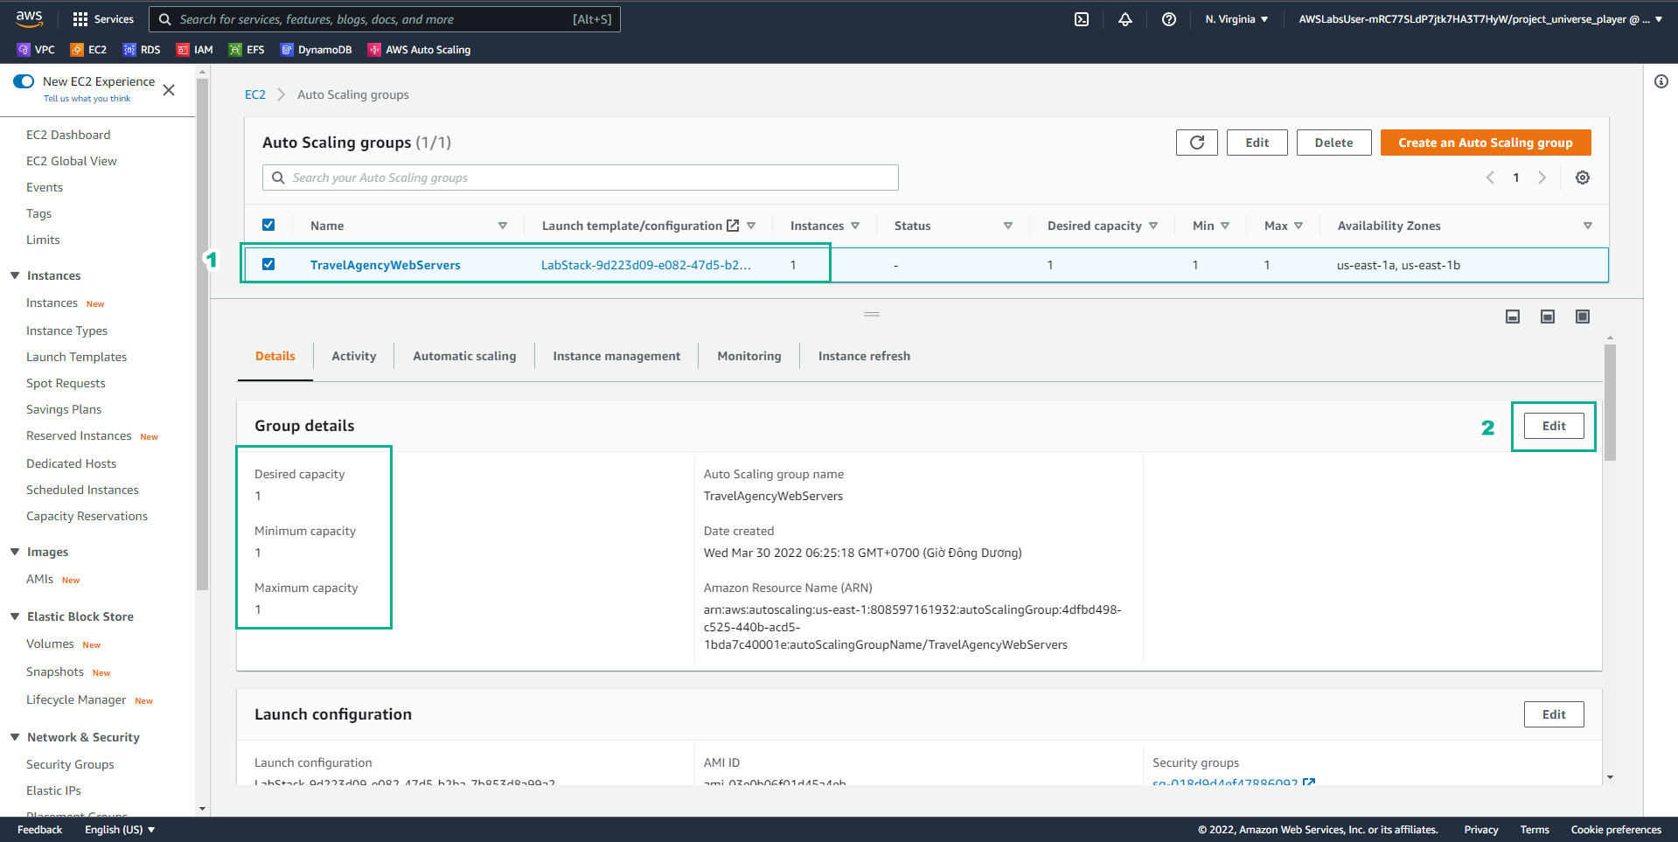Collapse the Elastic Block Store section

coord(15,616)
